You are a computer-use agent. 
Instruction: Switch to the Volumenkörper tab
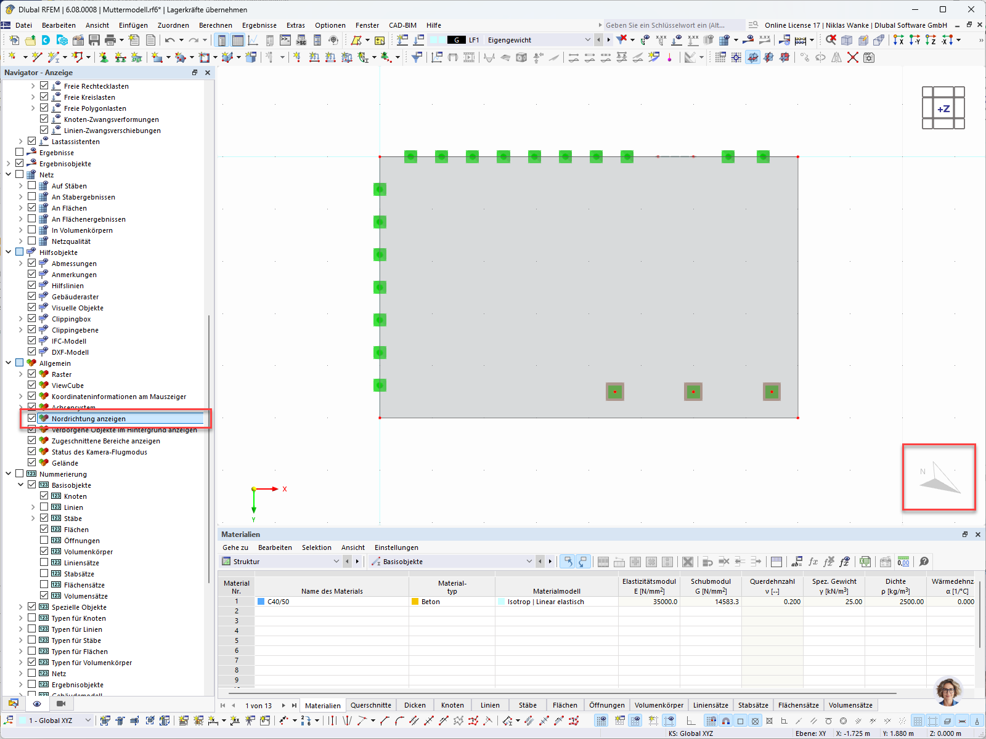tap(659, 705)
